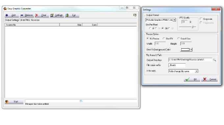
Task: Browse output directory with magnifier icon
Action: [x=214, y=60]
